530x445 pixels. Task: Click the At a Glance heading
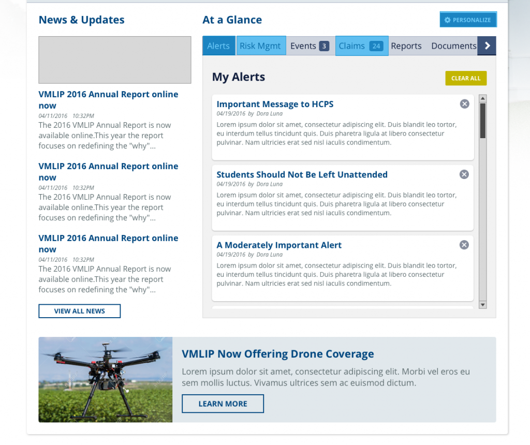tap(232, 20)
